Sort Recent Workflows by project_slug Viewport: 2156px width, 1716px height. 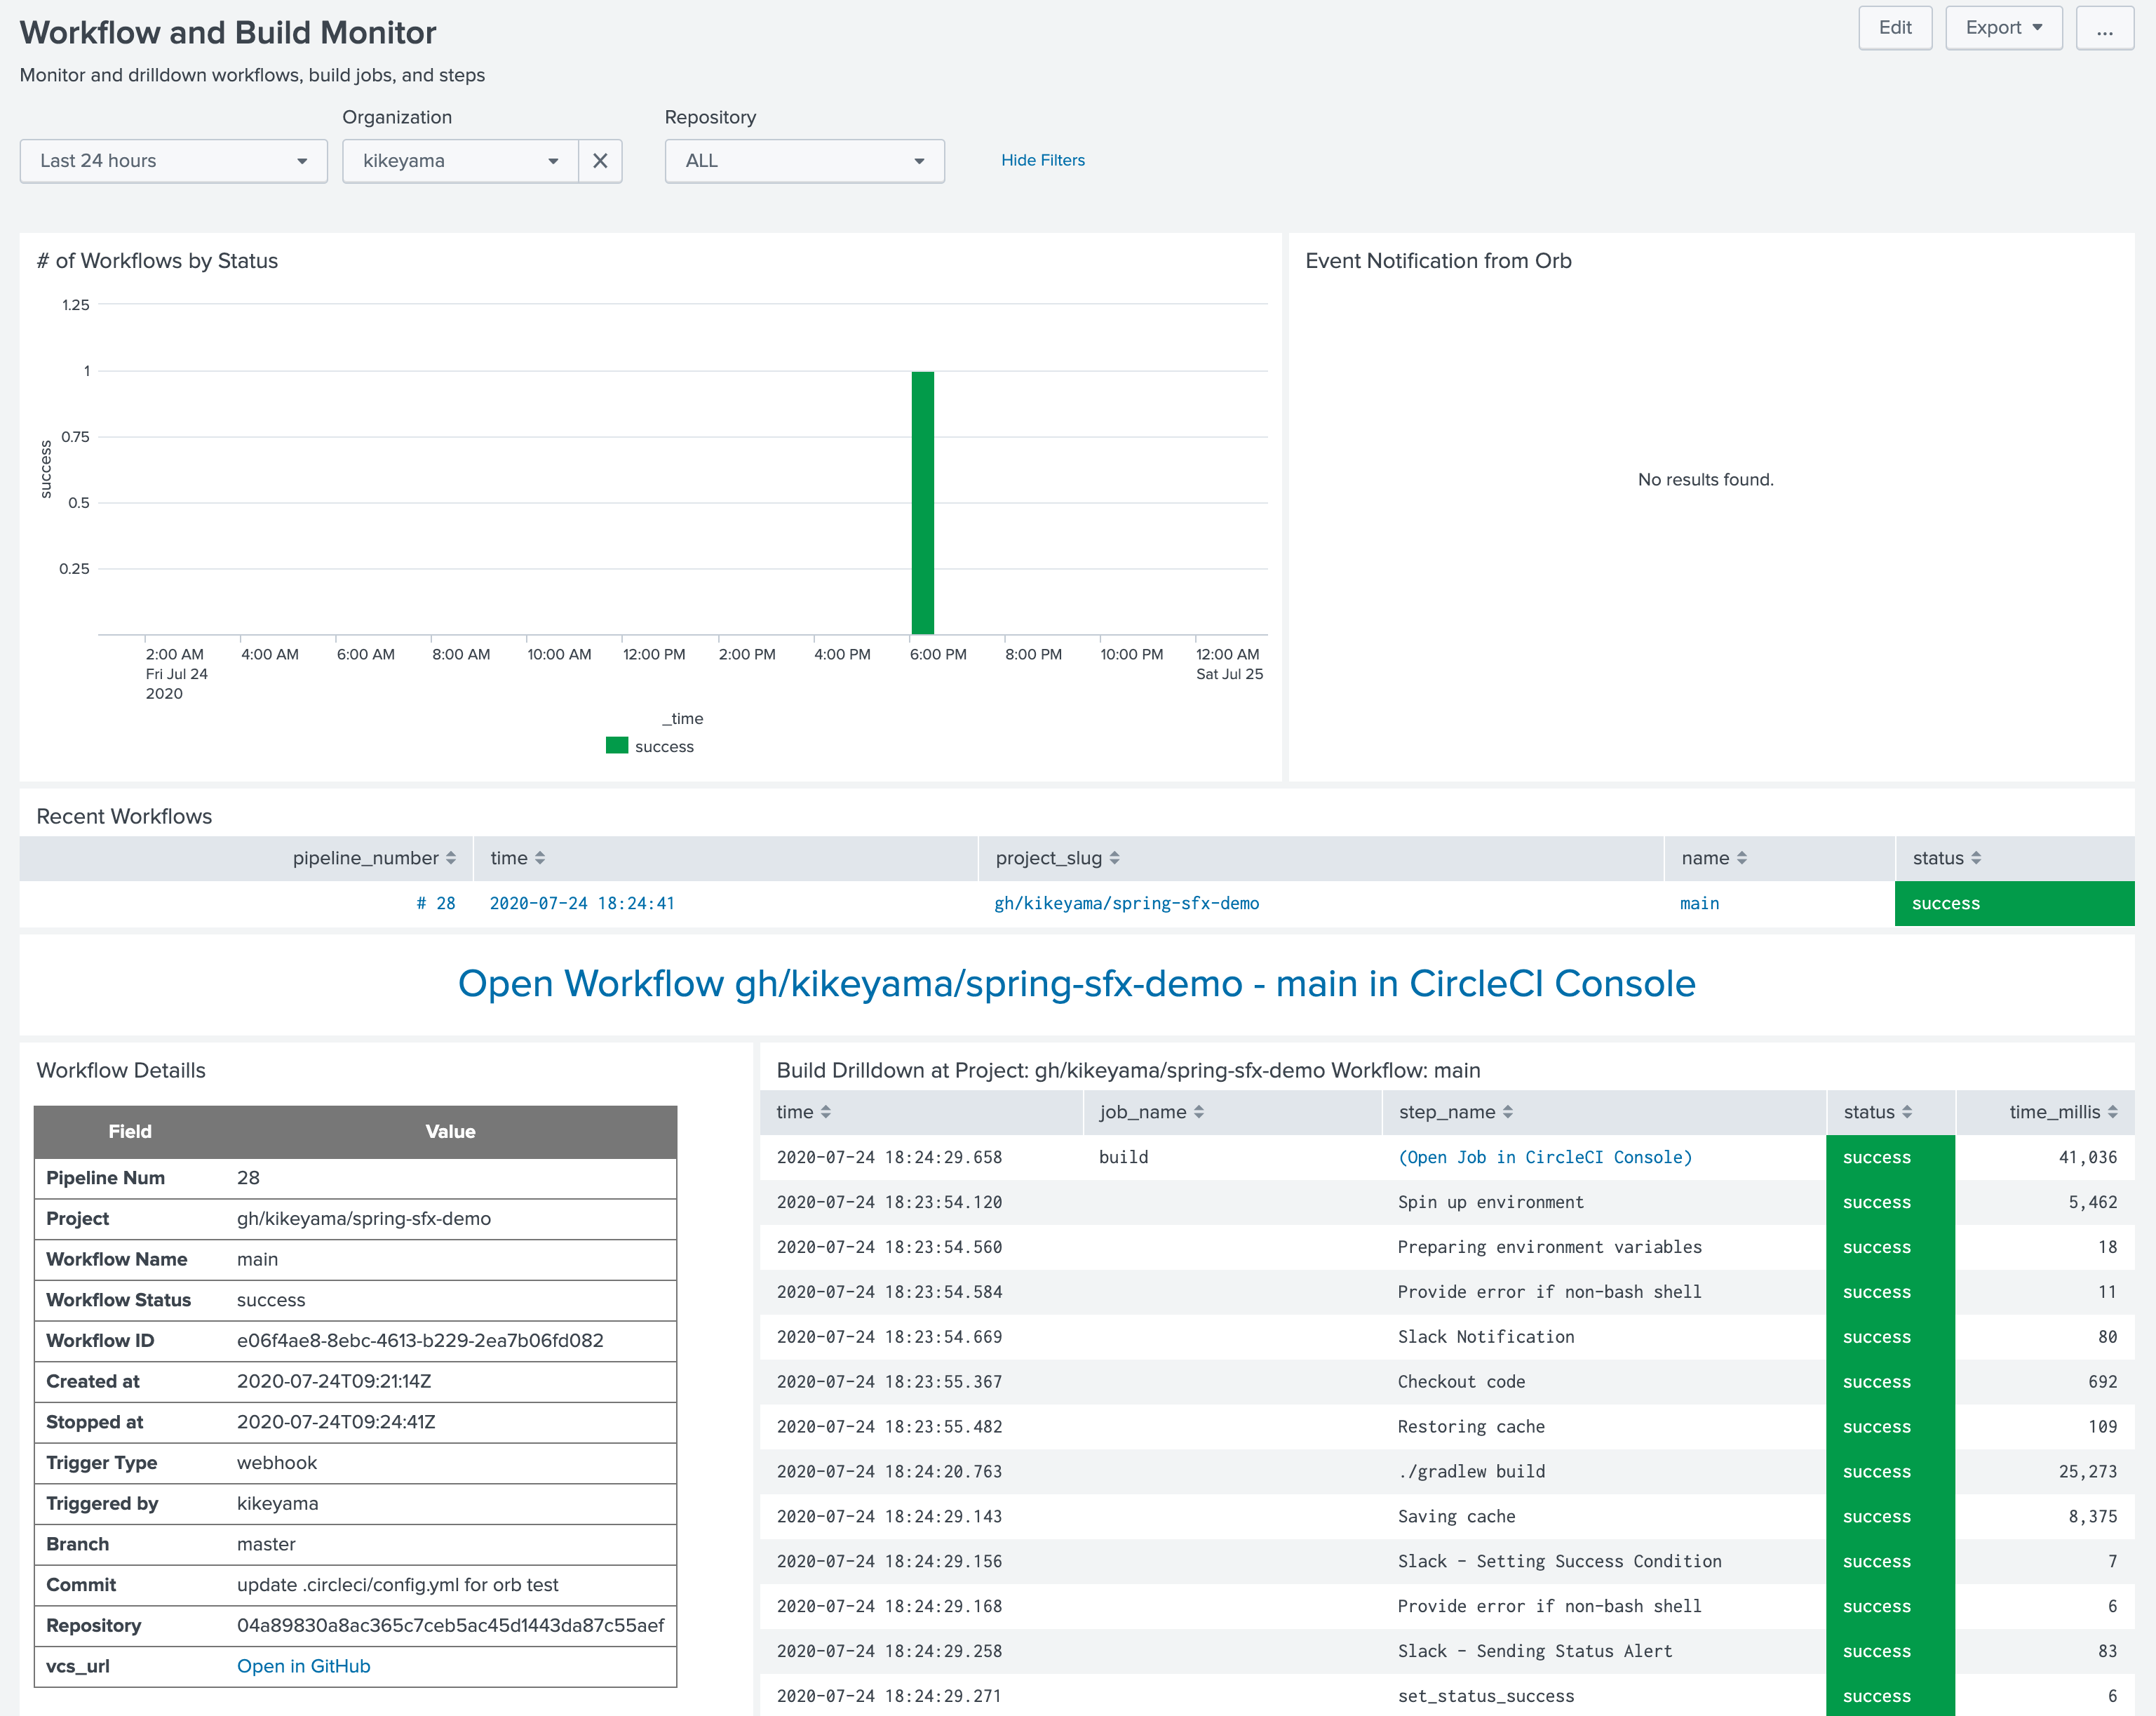1057,858
